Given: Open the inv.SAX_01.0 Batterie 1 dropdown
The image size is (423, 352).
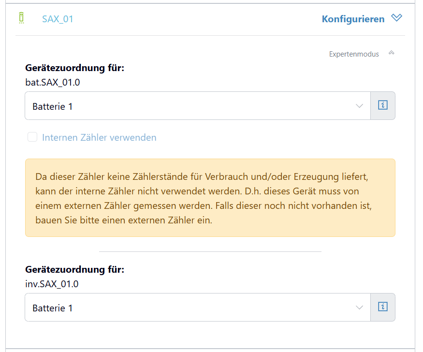Looking at the screenshot, I should (193, 308).
